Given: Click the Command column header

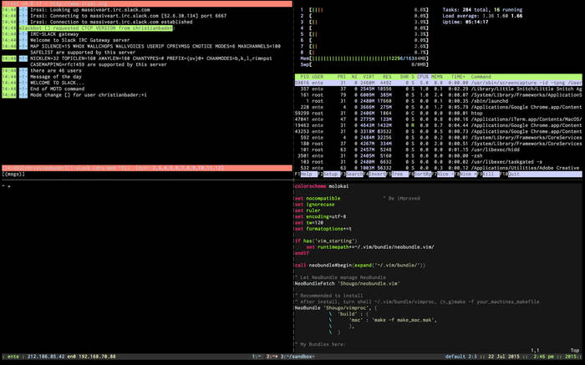Looking at the screenshot, I should point(481,76).
